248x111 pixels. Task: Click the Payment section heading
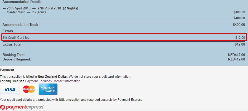click(x=7, y=70)
